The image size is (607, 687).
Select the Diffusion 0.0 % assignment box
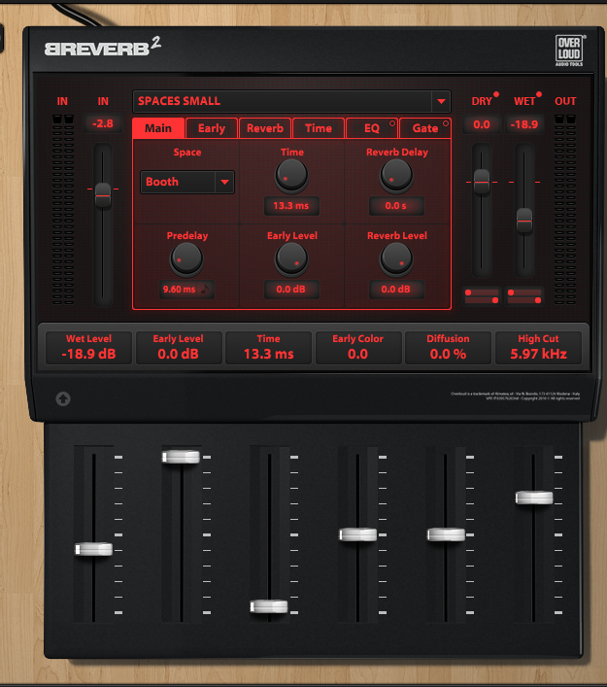(448, 348)
